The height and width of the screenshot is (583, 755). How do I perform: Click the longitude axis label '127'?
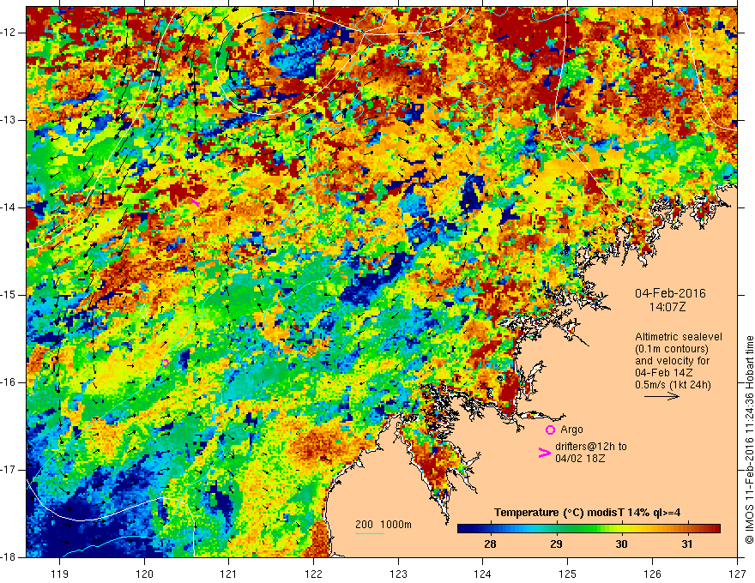(737, 574)
